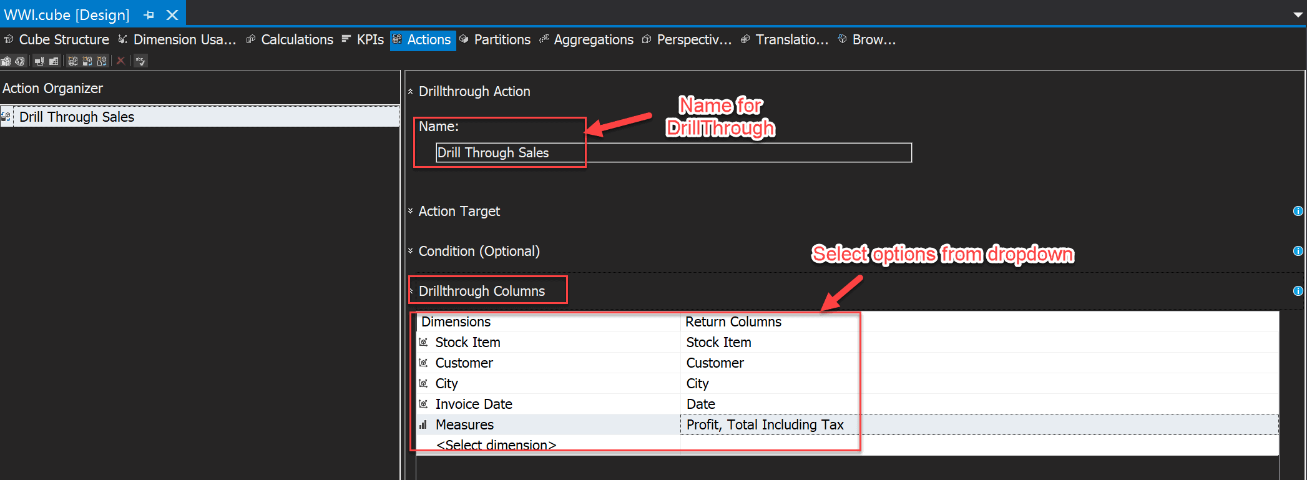Collapse the Drillthrough Action section
Image resolution: width=1307 pixels, height=480 pixels.
411,92
